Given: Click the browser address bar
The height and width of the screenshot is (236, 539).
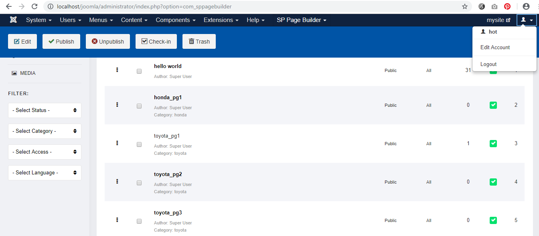Looking at the screenshot, I should click(x=257, y=6).
